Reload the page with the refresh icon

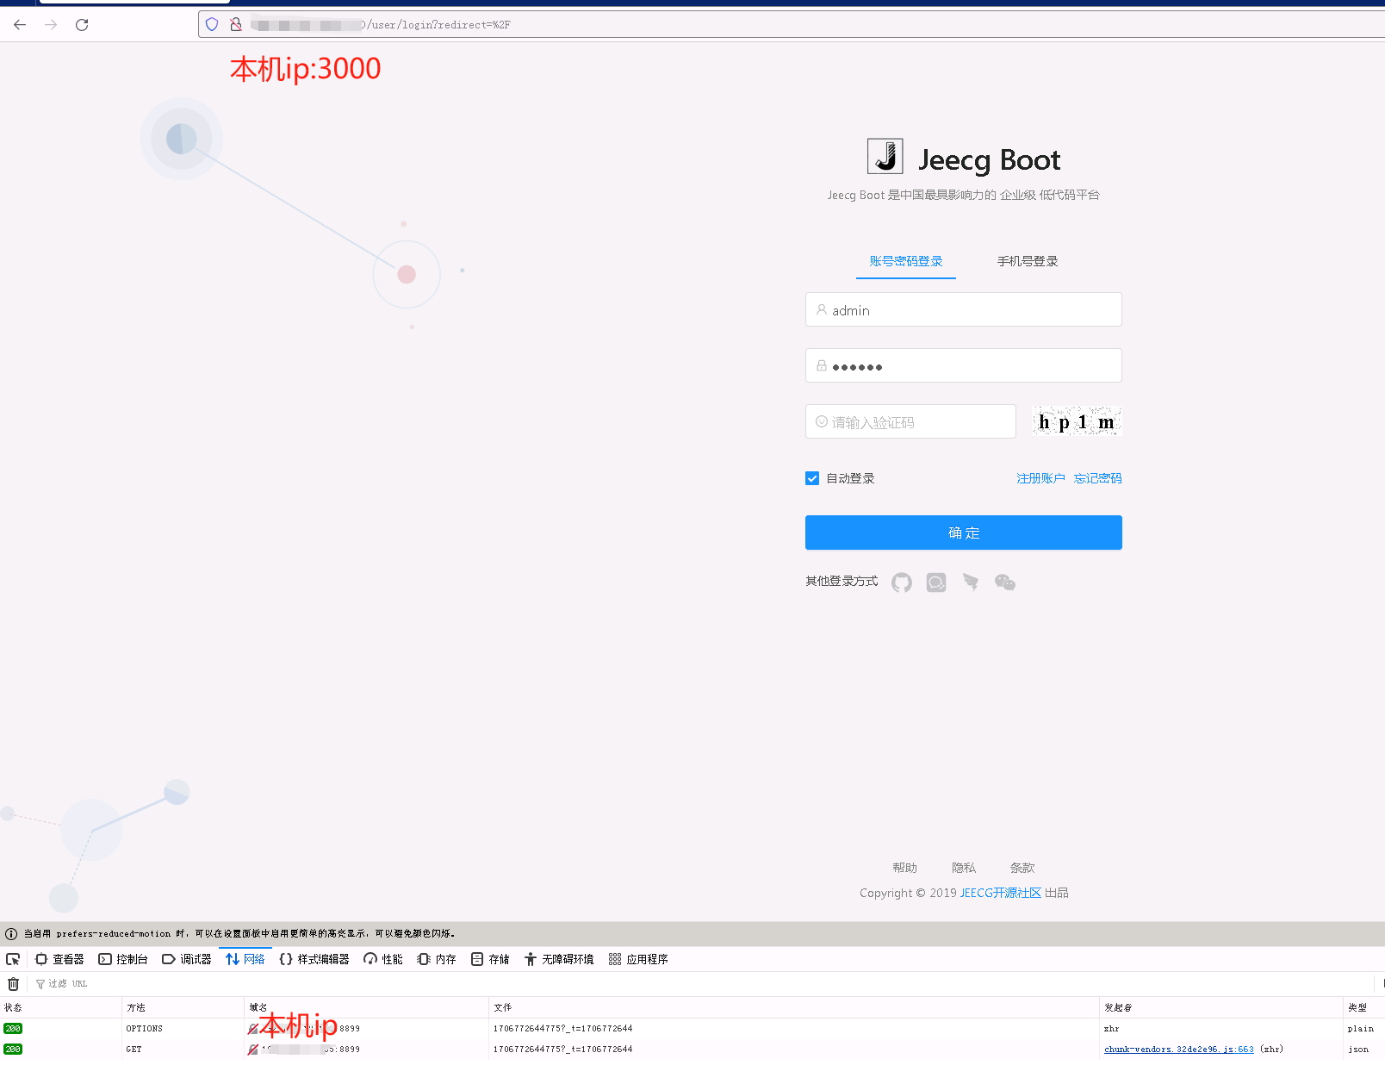point(82,24)
